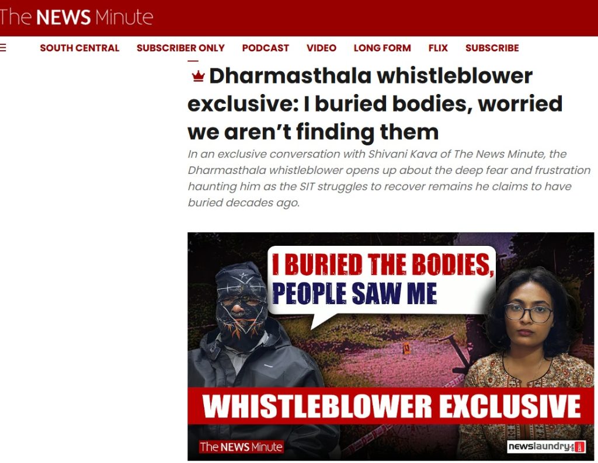The height and width of the screenshot is (463, 598).
Task: Click The News Minute header logo
Action: click(77, 17)
